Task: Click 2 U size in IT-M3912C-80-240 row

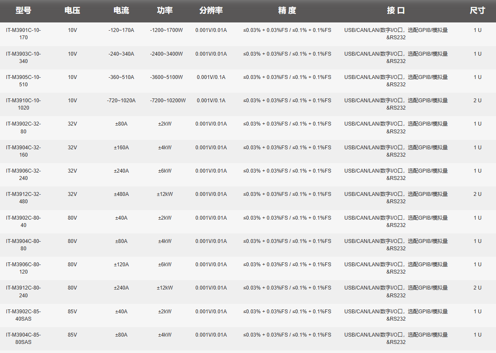Action: pyautogui.click(x=477, y=288)
